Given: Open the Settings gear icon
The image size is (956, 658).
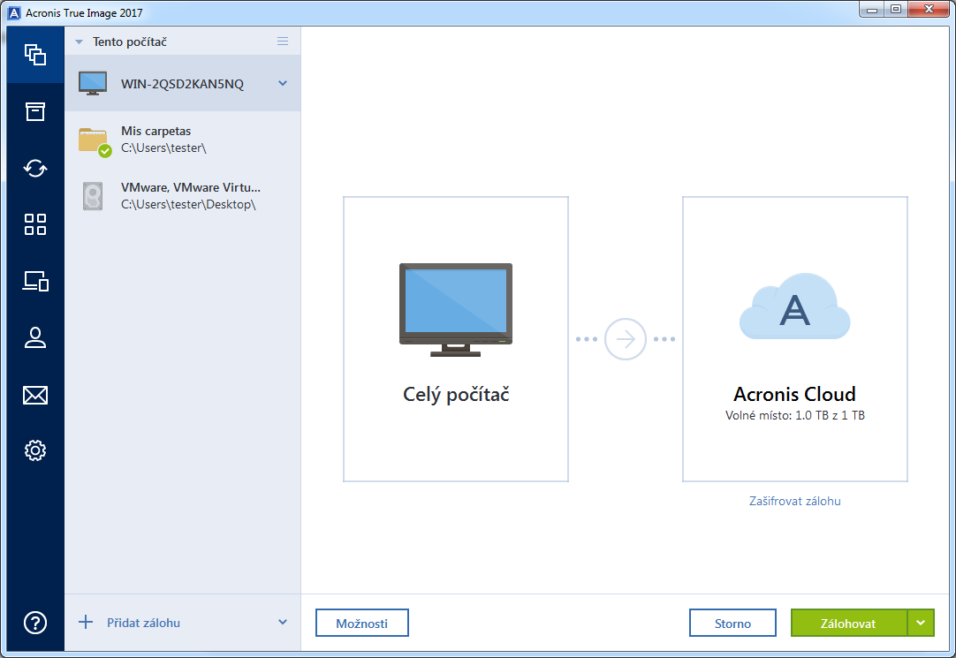Looking at the screenshot, I should tap(35, 450).
